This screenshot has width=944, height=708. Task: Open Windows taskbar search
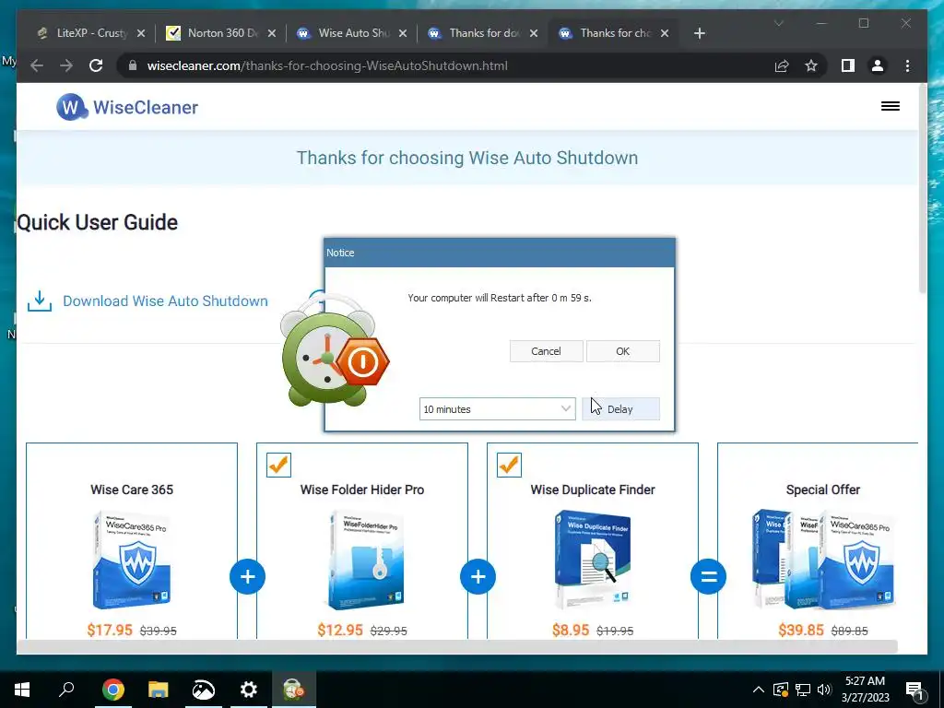click(66, 690)
